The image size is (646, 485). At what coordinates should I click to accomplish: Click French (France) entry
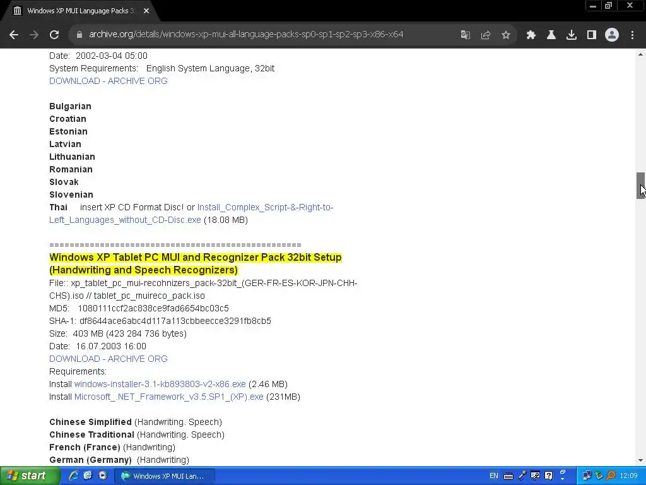[85, 447]
